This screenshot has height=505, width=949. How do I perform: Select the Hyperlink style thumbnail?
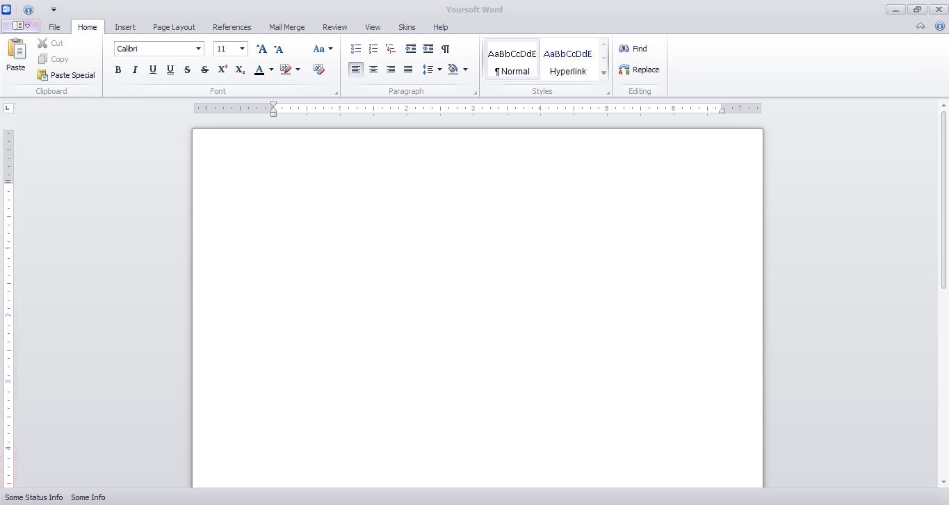coord(568,60)
